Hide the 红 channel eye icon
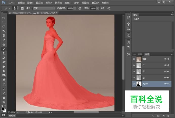The width and height of the screenshot is (175, 118). coord(134,65)
